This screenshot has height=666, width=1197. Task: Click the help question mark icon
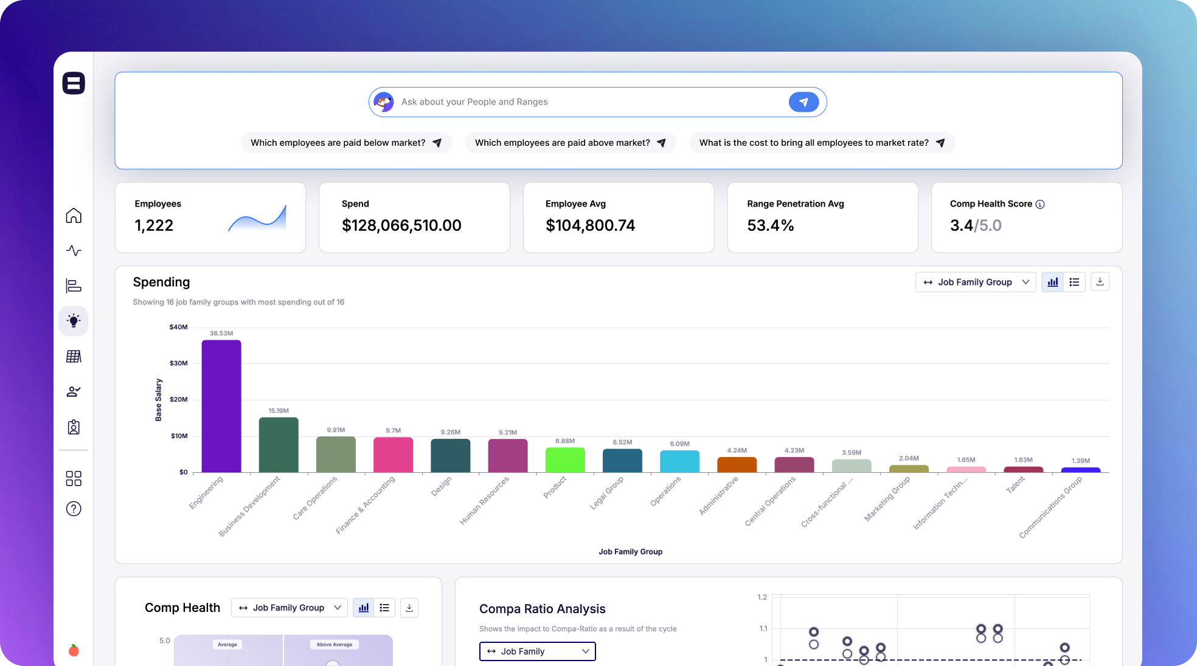74,509
